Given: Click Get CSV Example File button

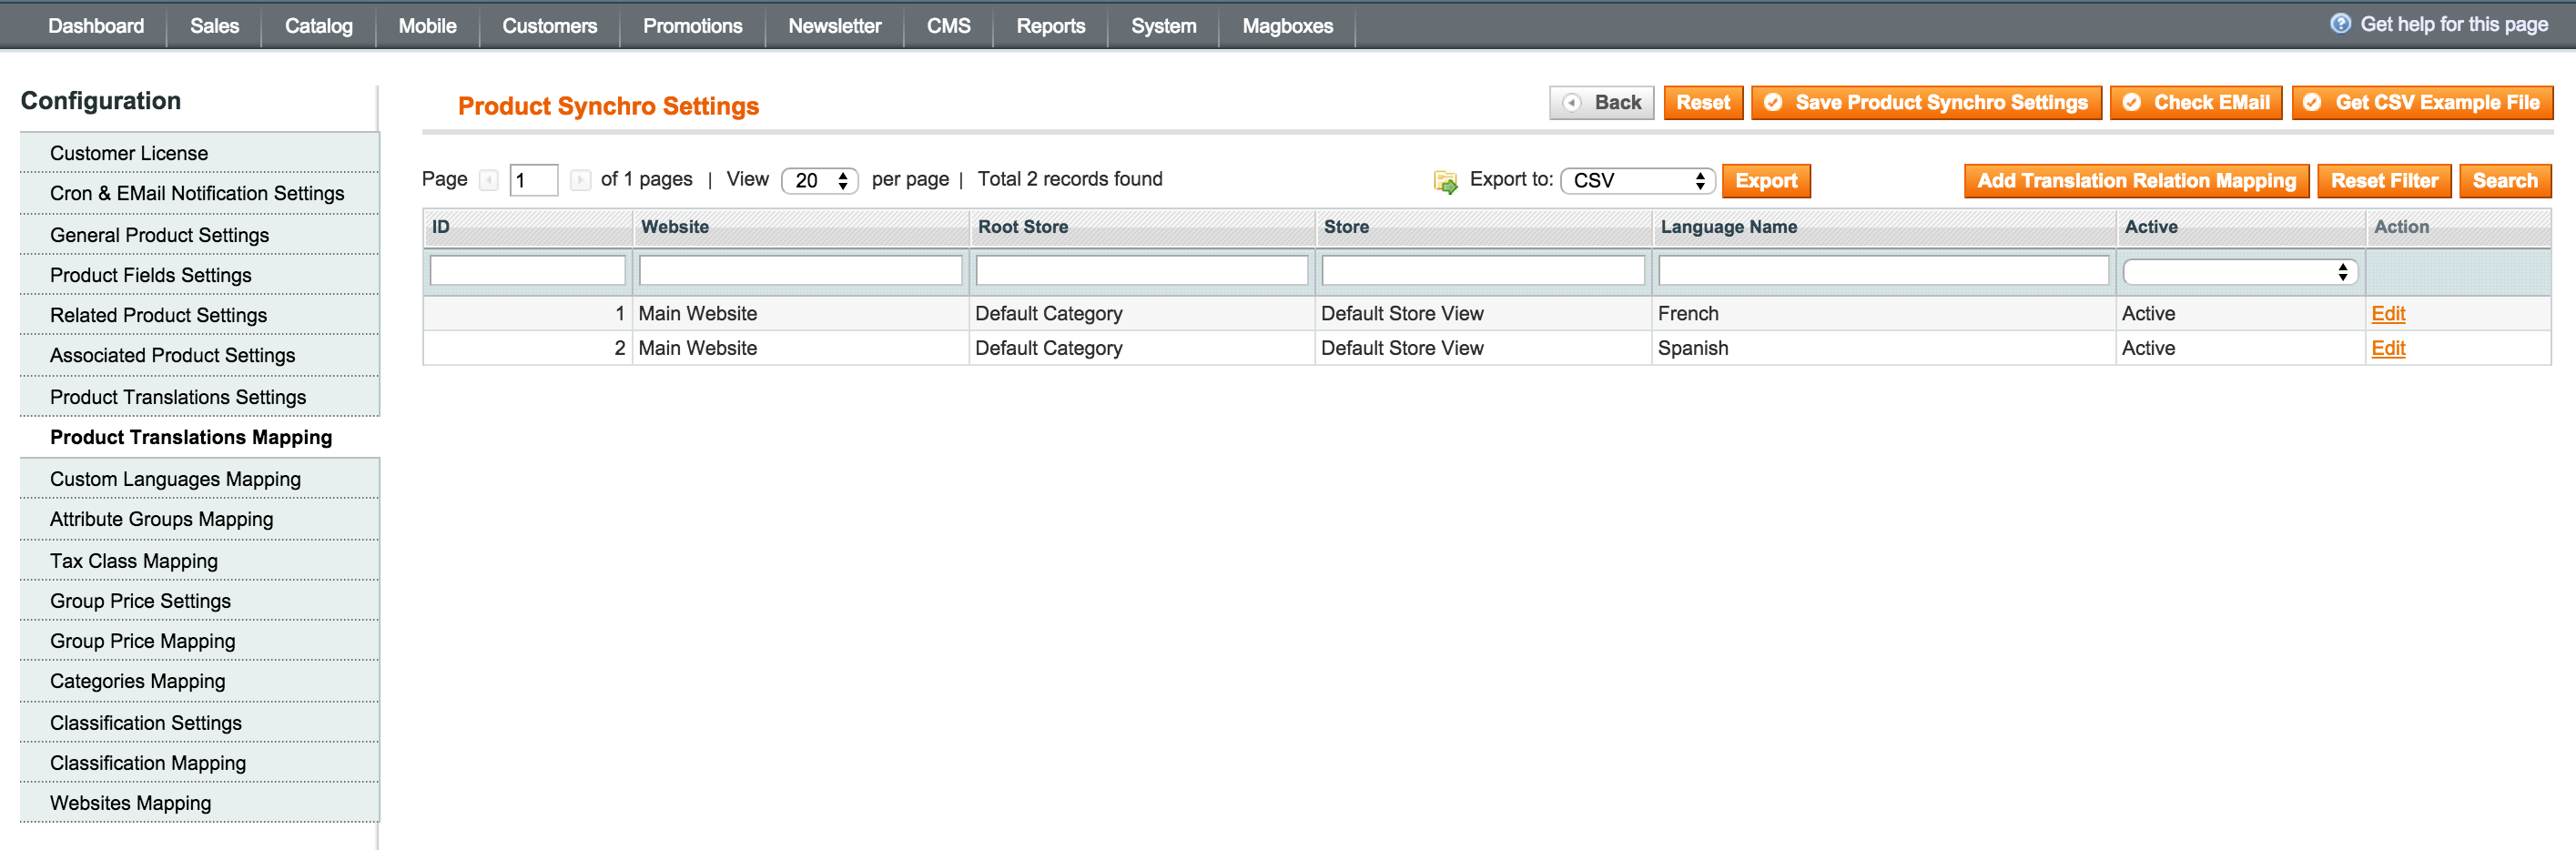Looking at the screenshot, I should [x=2423, y=103].
